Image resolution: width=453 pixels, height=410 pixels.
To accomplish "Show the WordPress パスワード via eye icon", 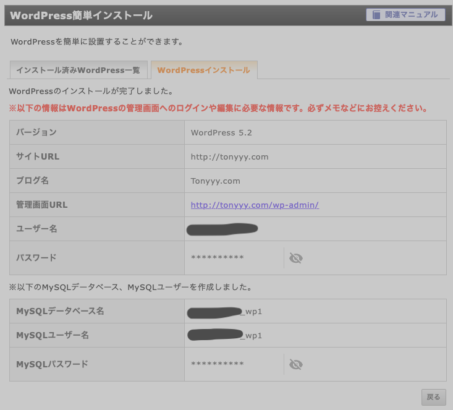I will tap(296, 258).
